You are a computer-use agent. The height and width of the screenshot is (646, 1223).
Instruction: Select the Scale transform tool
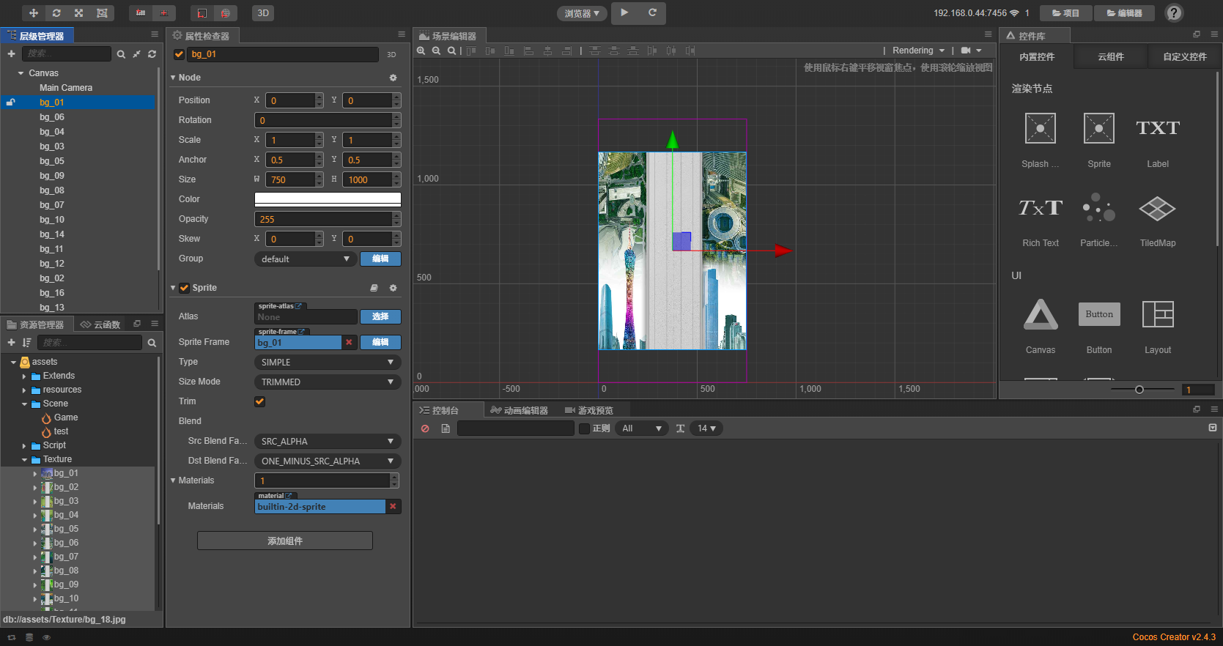(x=79, y=13)
